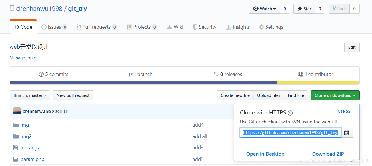Screen dimensions: 372x166
Task: Click the img folder icon
Action: 16,125
